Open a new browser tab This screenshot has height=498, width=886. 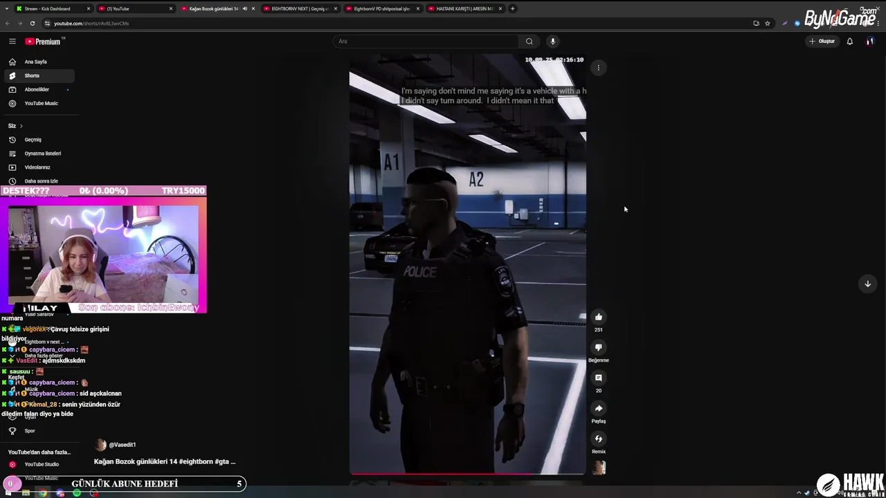pyautogui.click(x=512, y=8)
